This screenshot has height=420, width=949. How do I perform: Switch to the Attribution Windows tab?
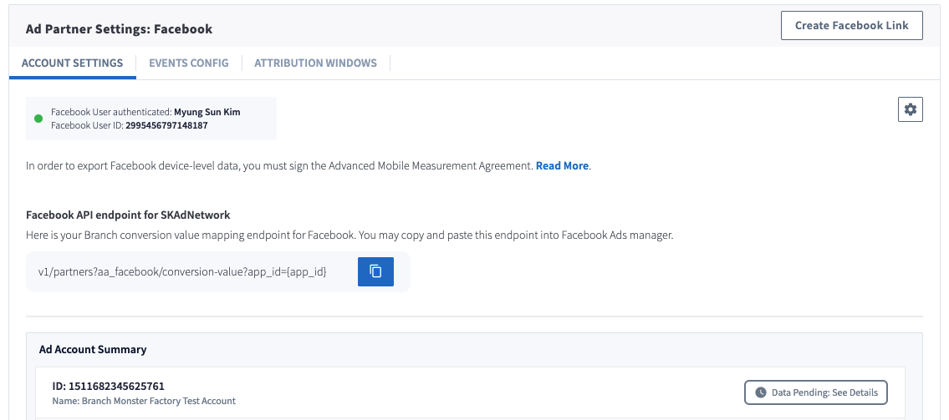315,63
